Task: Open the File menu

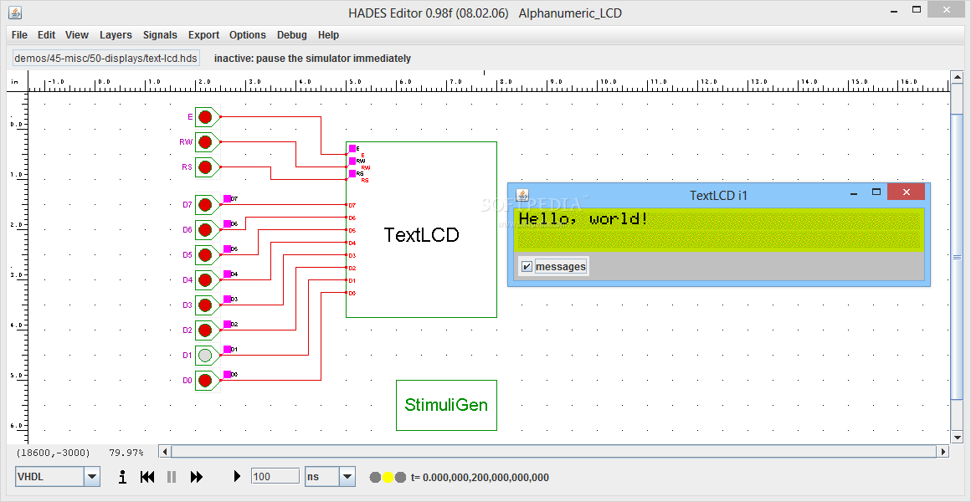Action: (19, 35)
